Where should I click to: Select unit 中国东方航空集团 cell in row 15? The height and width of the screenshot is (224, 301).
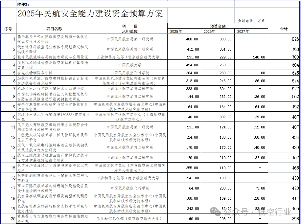[129, 168]
